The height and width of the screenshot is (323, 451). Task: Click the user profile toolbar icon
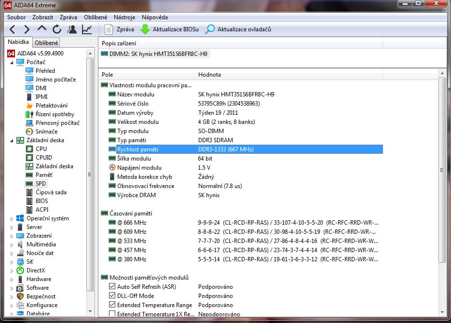click(x=72, y=29)
